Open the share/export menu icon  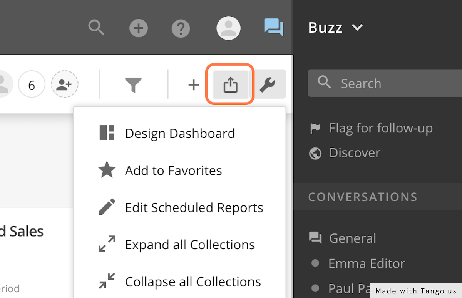point(230,84)
